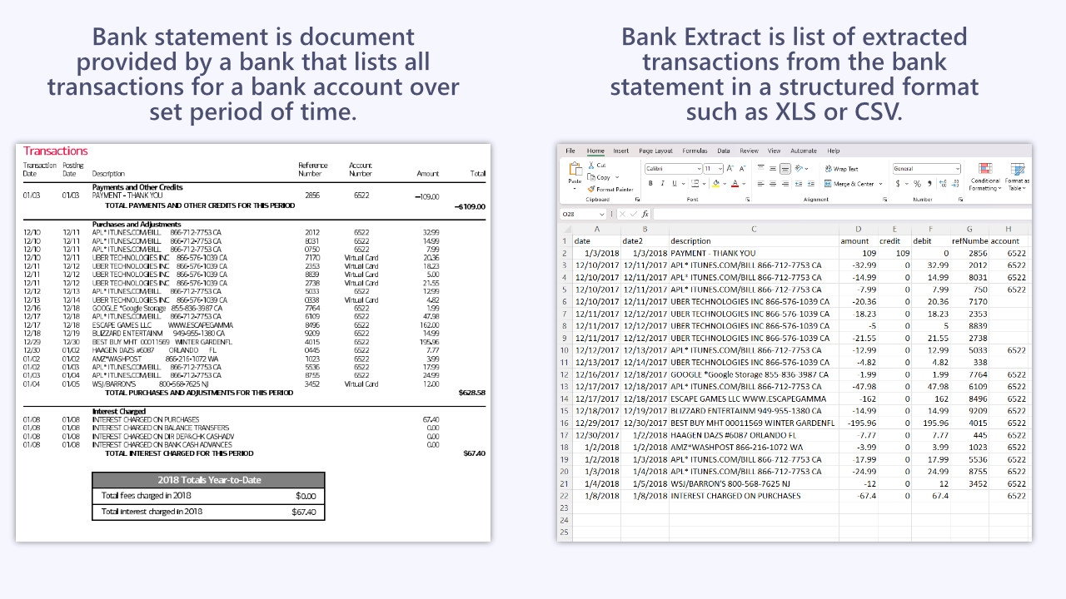Image resolution: width=1066 pixels, height=599 pixels.
Task: Click Merge & Center button
Action: (849, 184)
